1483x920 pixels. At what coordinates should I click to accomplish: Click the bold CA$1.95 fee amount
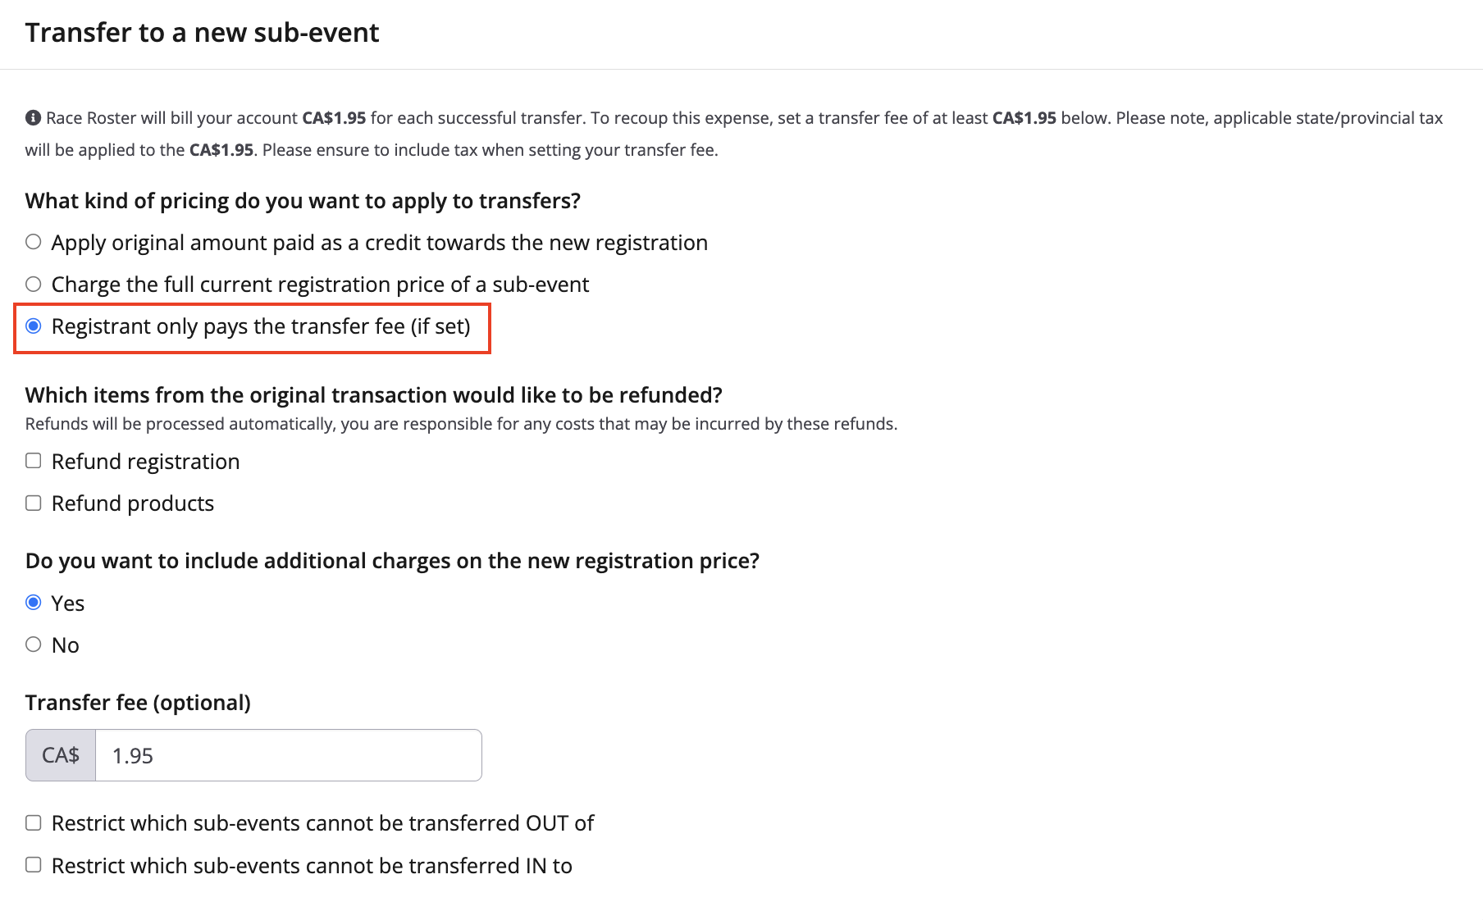pyautogui.click(x=334, y=117)
